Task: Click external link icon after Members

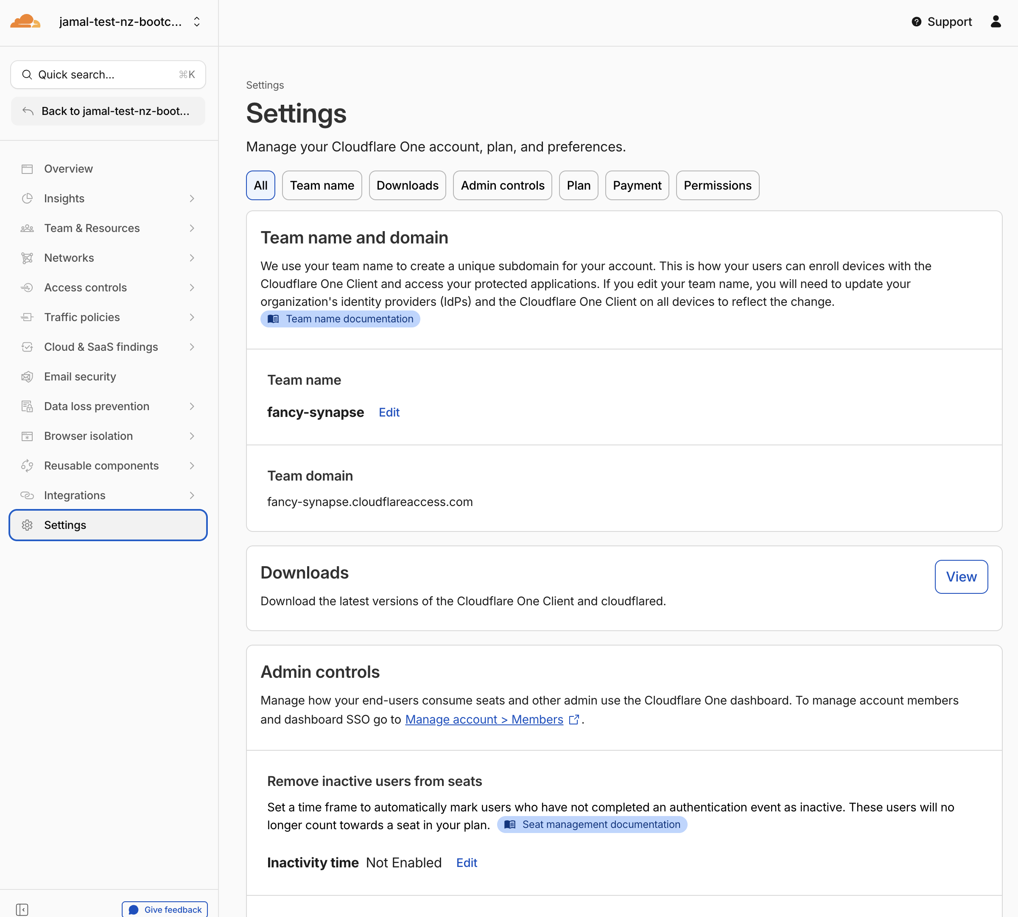Action: tap(573, 719)
